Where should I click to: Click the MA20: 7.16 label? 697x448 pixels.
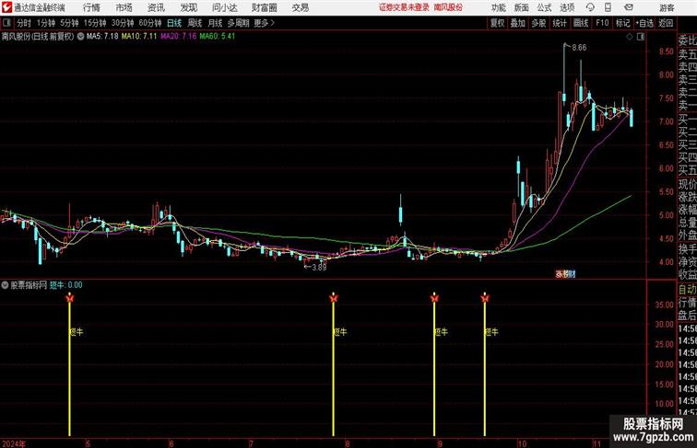[178, 37]
